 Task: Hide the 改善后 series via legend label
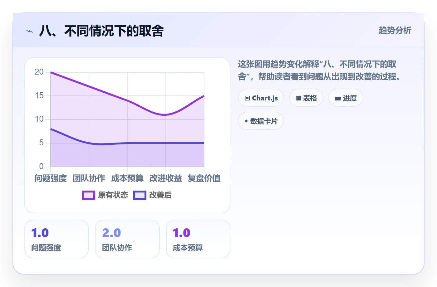pyautogui.click(x=160, y=195)
